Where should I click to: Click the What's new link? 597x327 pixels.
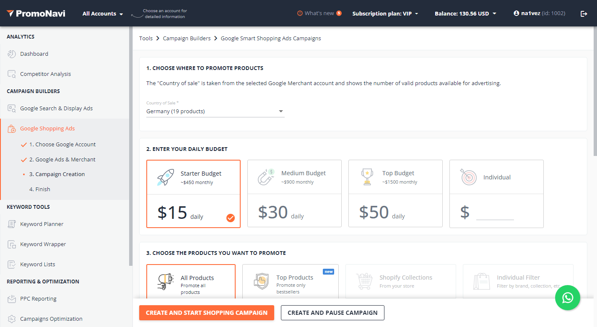[x=319, y=13]
